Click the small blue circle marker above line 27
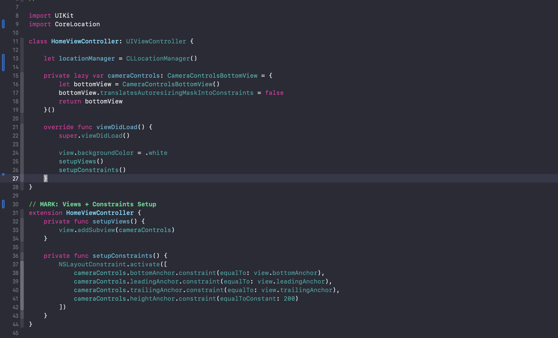Screen dimensions: 558x338 point(3,174)
